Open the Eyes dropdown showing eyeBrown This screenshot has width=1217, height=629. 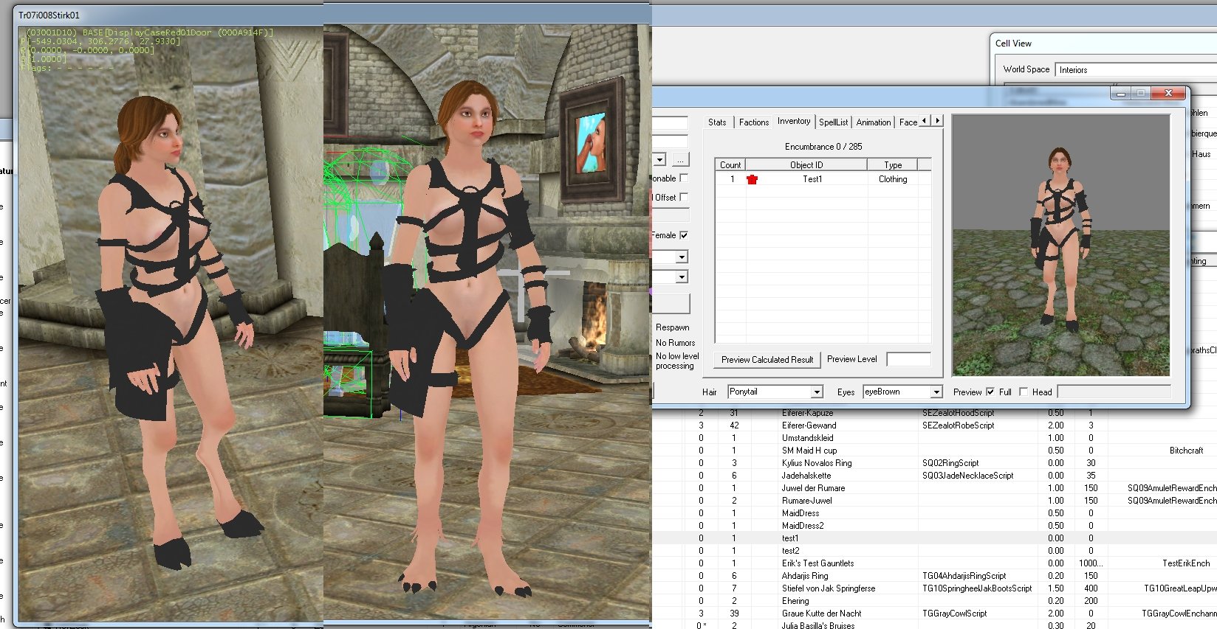(x=936, y=392)
